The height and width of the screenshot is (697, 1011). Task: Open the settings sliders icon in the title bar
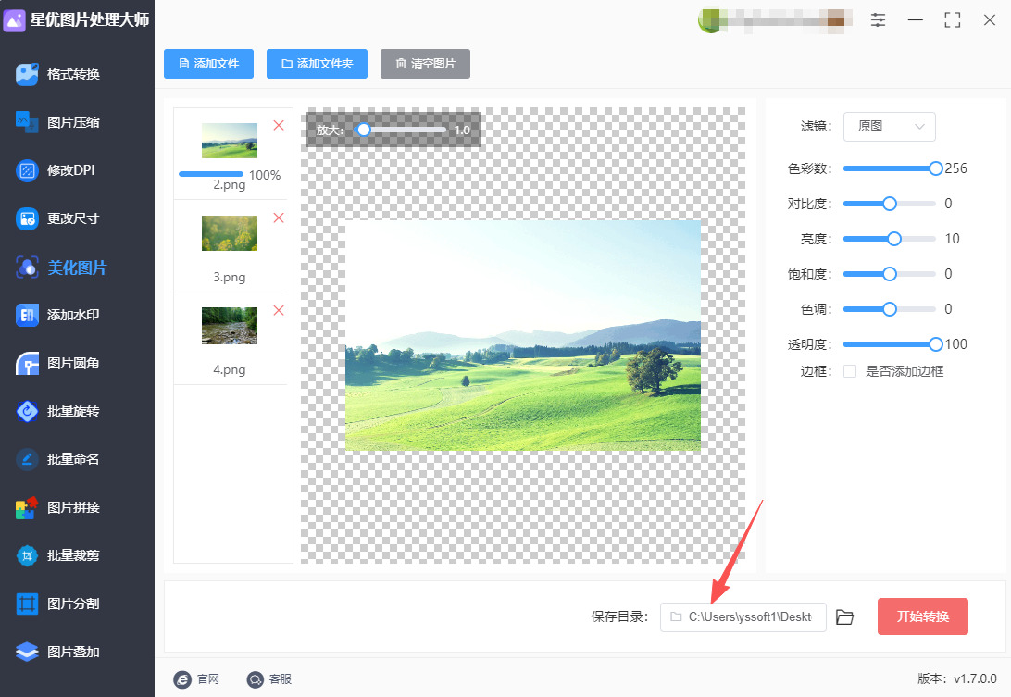tap(879, 20)
